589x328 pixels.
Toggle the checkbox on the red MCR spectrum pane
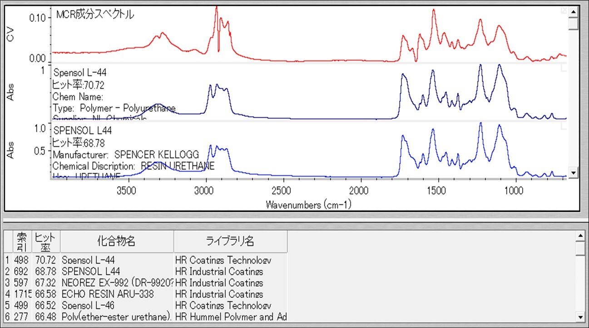click(x=564, y=10)
